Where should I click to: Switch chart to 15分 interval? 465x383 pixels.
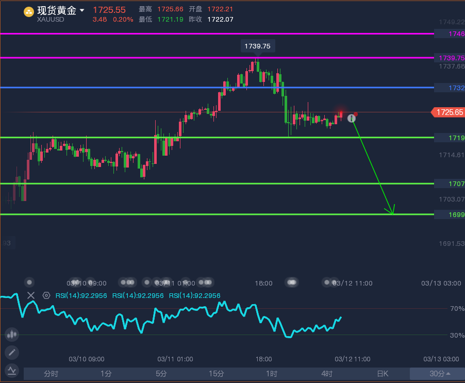click(217, 374)
